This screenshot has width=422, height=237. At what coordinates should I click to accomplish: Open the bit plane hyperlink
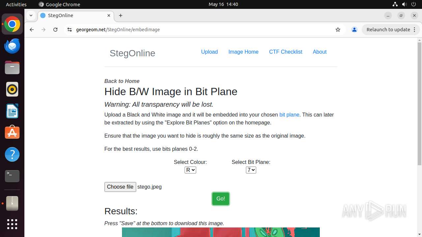coord(289,115)
